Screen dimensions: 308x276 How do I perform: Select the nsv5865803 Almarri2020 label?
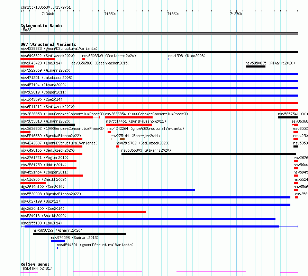pos(146,150)
